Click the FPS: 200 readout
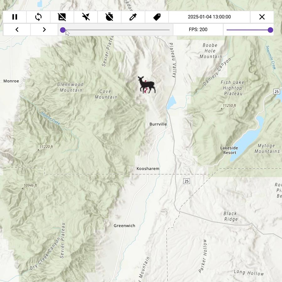This screenshot has height=282, width=282. pyautogui.click(x=198, y=30)
